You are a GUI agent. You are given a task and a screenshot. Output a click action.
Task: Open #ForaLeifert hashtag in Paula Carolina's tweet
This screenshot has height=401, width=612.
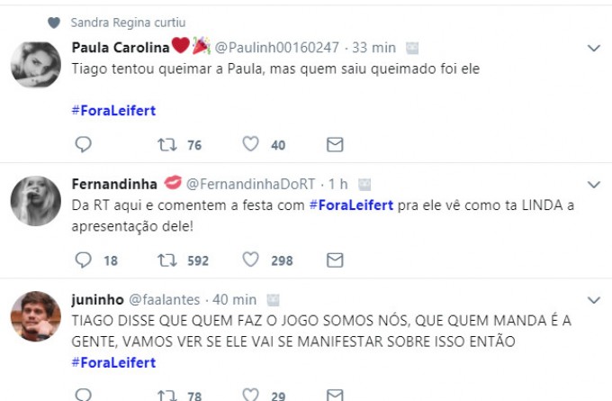[x=113, y=111]
